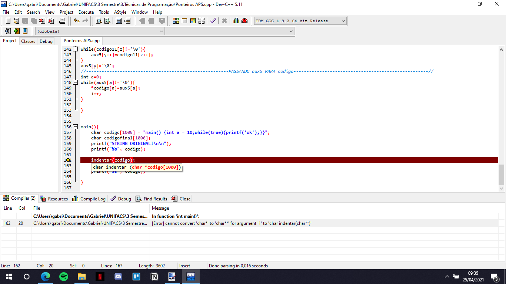The width and height of the screenshot is (506, 284).
Task: Click the green plus insert icon
Action: [16, 31]
